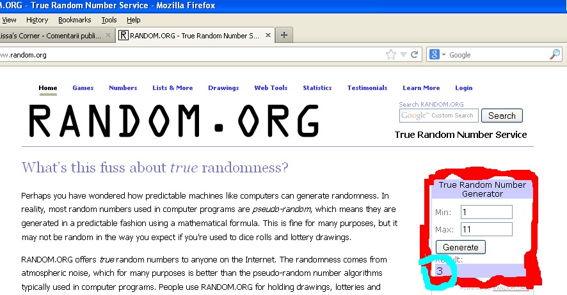The image size is (567, 295).
Task: Open the Google search engine selector
Action: point(438,54)
